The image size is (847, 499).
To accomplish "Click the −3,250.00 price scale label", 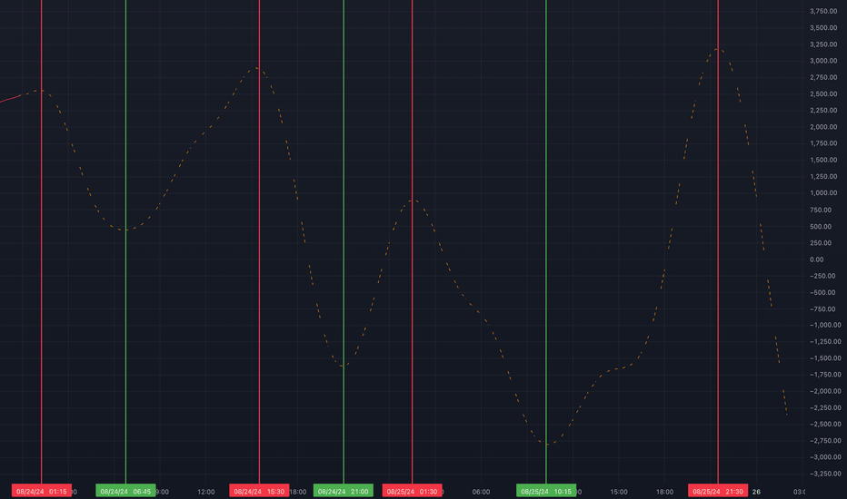I will point(825,474).
